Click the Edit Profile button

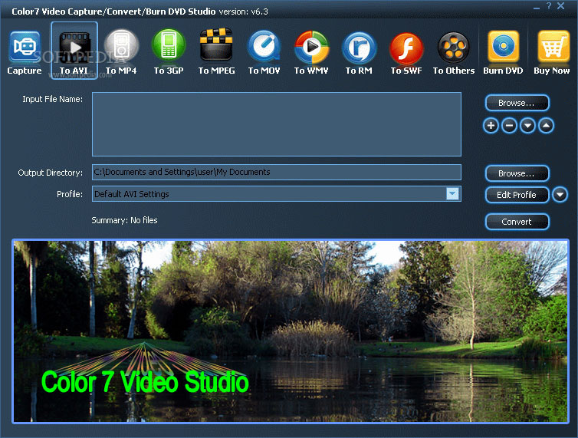pos(517,195)
